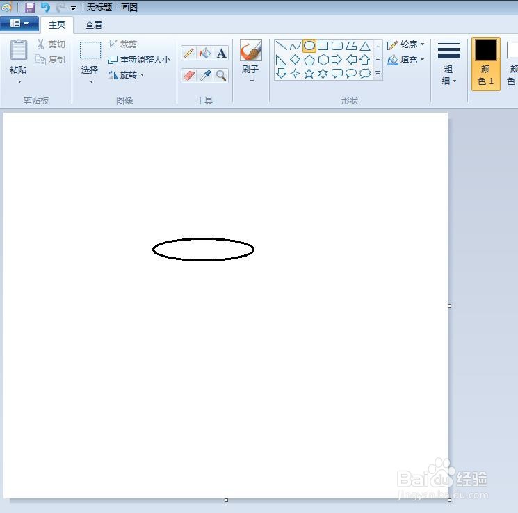Click the Undo arrow icon
This screenshot has width=518, height=513.
(45, 7)
